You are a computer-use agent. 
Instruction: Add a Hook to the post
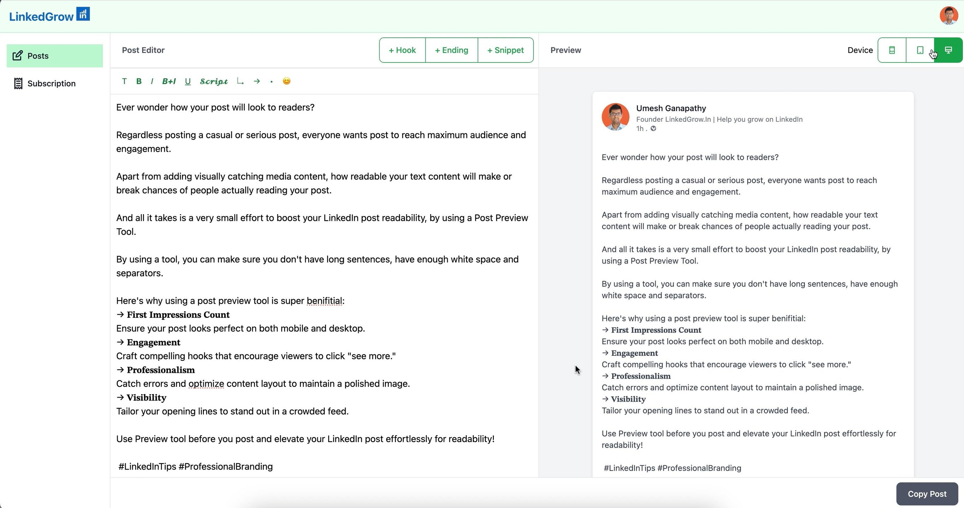[x=402, y=50]
